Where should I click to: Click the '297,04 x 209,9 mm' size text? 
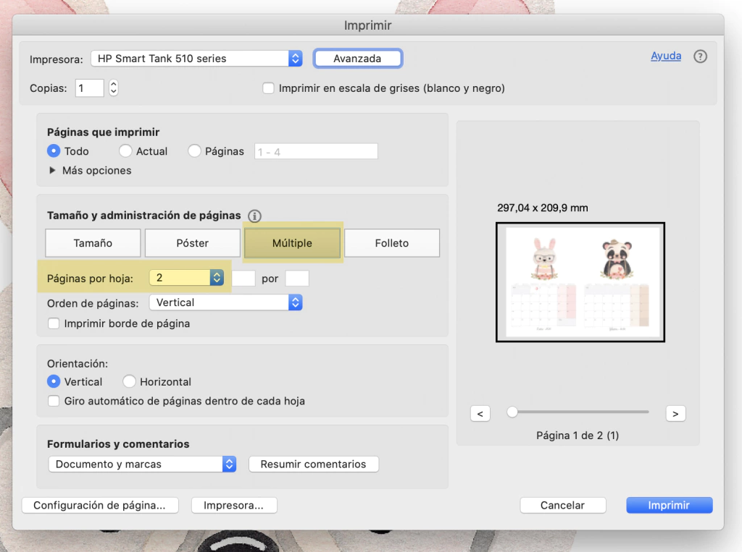pyautogui.click(x=543, y=208)
